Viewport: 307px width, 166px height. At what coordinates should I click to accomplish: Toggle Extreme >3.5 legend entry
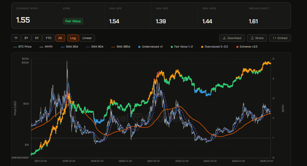247,47
